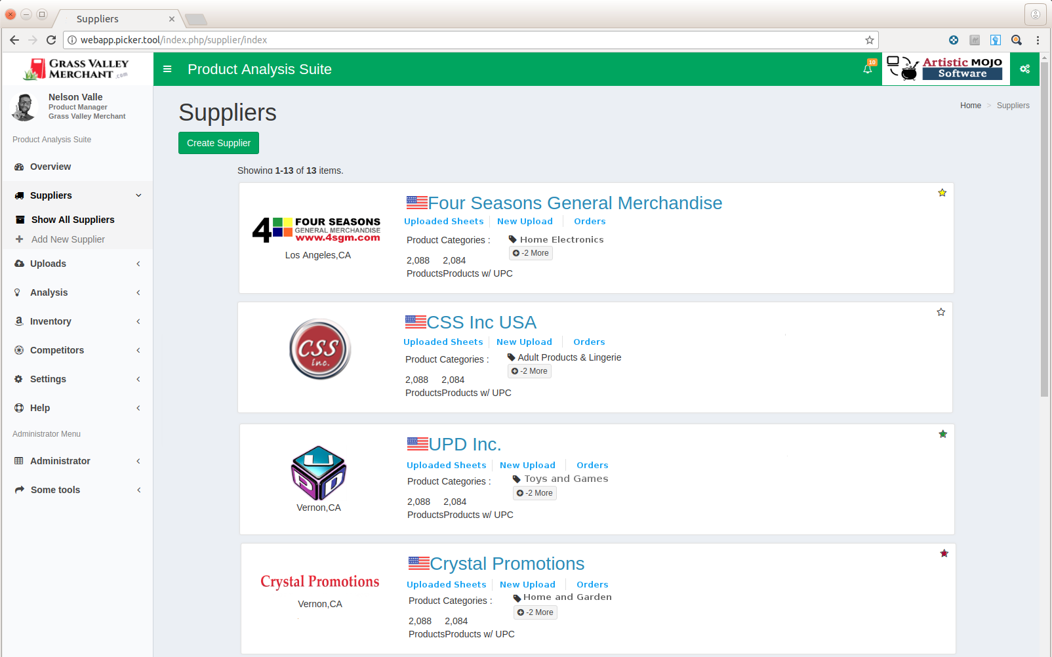Expand the Help menu chevron

[x=138, y=408]
